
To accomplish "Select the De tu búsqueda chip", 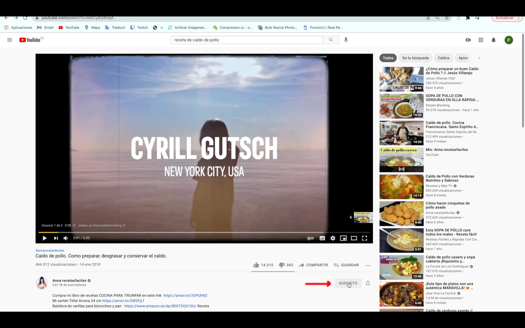I will click(x=415, y=58).
